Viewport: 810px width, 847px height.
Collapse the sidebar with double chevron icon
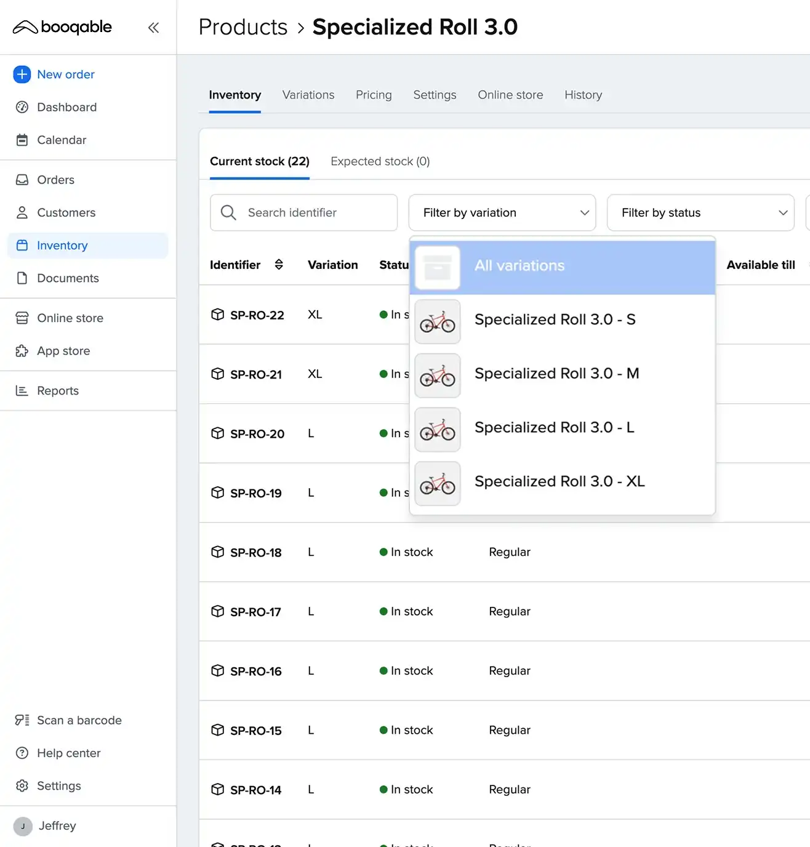(153, 27)
